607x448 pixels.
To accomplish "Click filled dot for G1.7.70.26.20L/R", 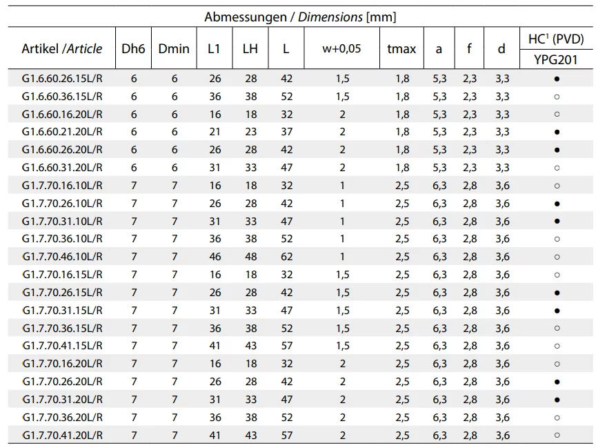I will click(557, 382).
